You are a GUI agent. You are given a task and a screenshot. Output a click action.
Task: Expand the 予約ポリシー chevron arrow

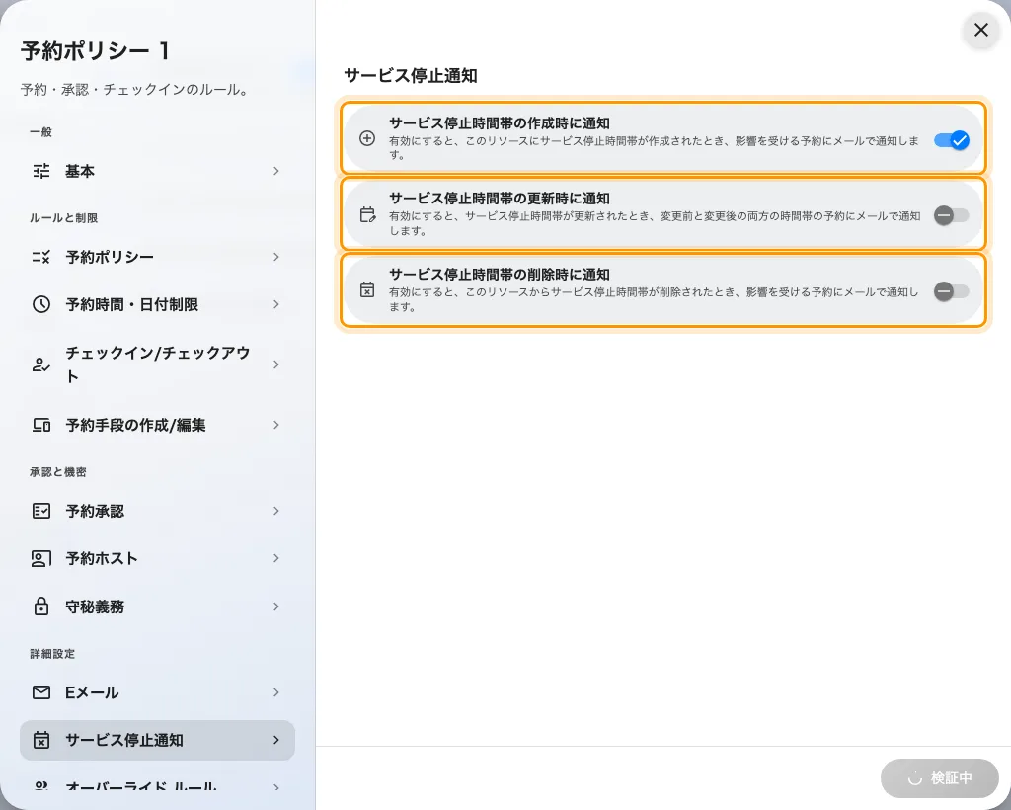tap(276, 257)
